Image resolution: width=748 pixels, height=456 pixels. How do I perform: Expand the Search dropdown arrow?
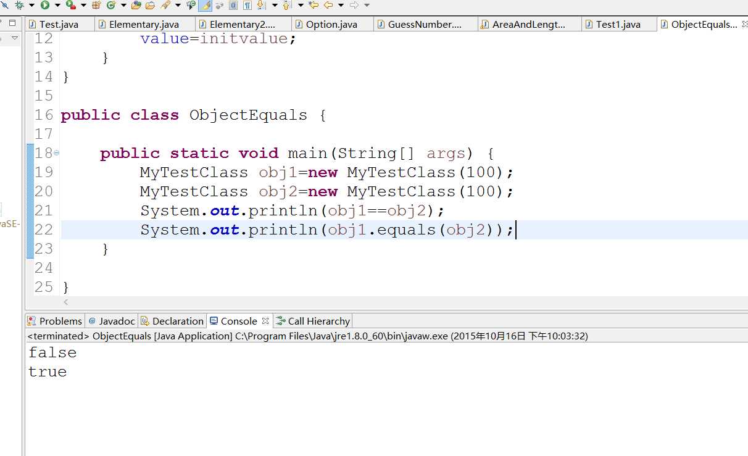pos(178,6)
